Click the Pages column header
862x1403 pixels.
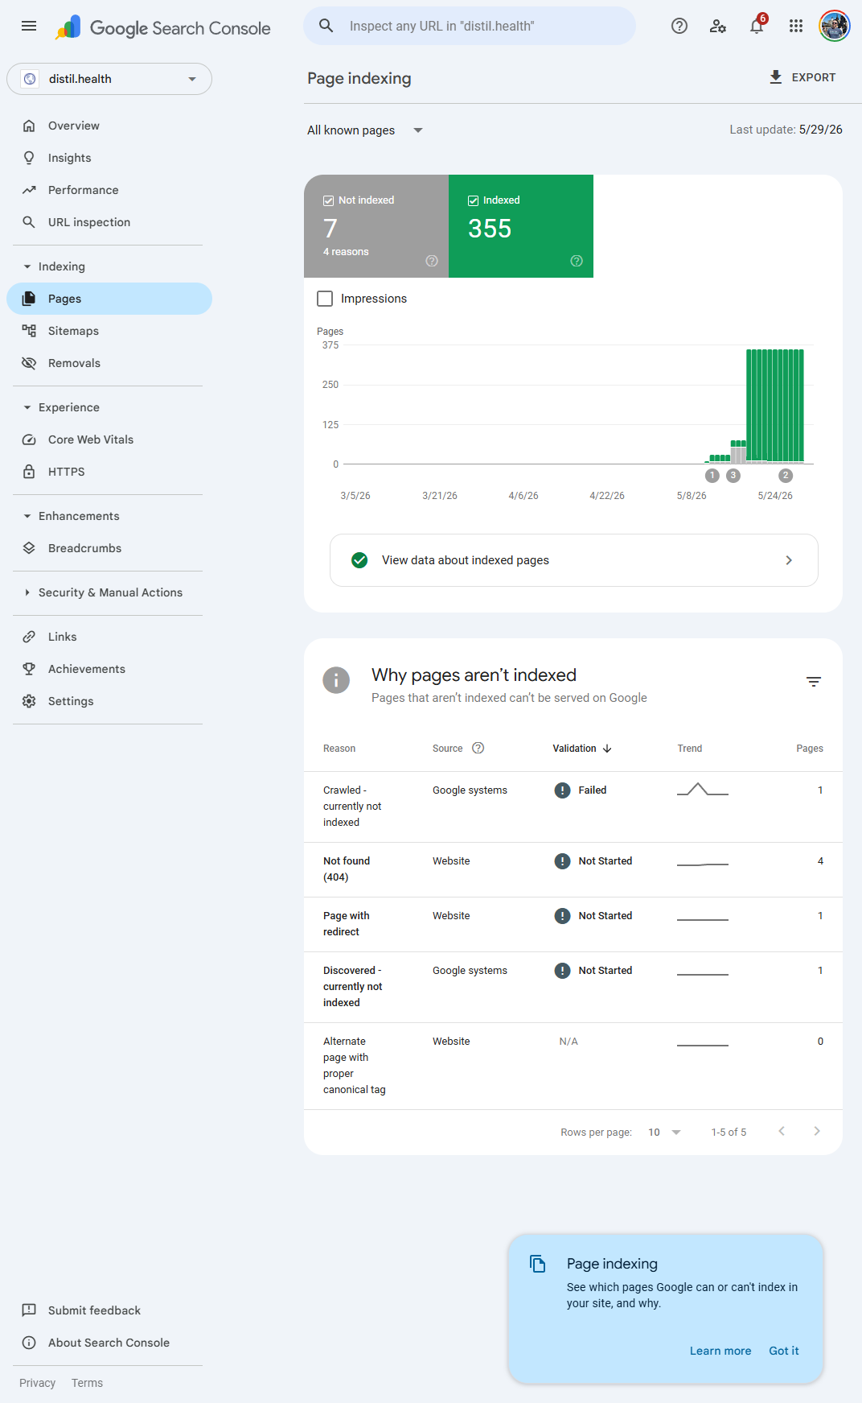pos(810,749)
